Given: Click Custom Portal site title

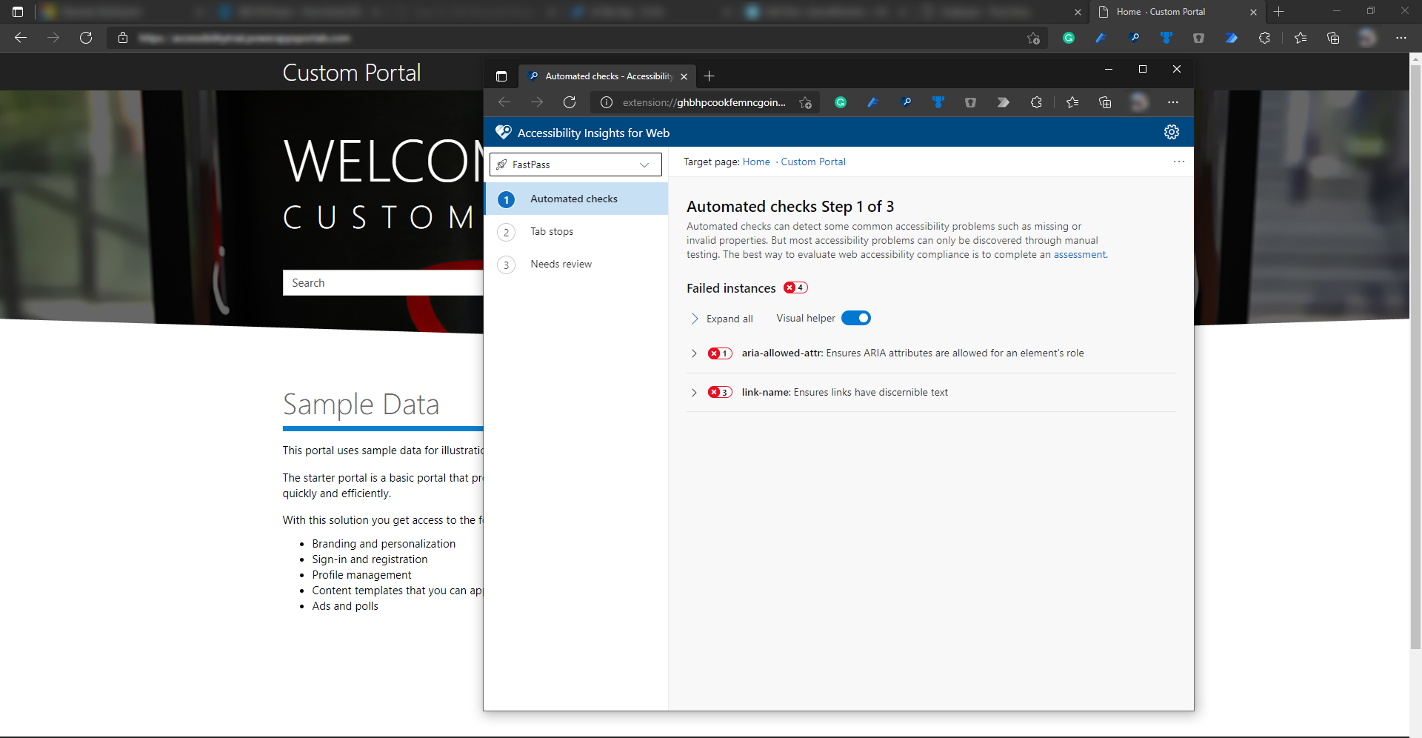Looking at the screenshot, I should (x=352, y=73).
